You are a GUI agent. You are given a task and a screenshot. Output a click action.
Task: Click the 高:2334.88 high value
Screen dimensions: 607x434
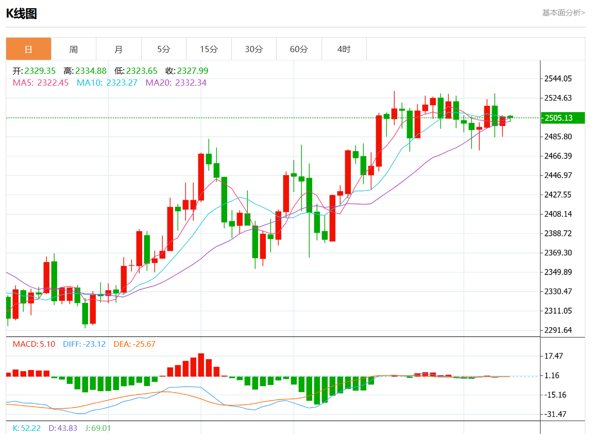click(85, 71)
